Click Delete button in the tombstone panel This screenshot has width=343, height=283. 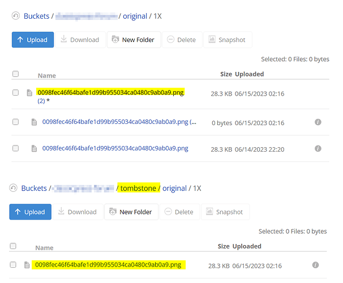[179, 212]
